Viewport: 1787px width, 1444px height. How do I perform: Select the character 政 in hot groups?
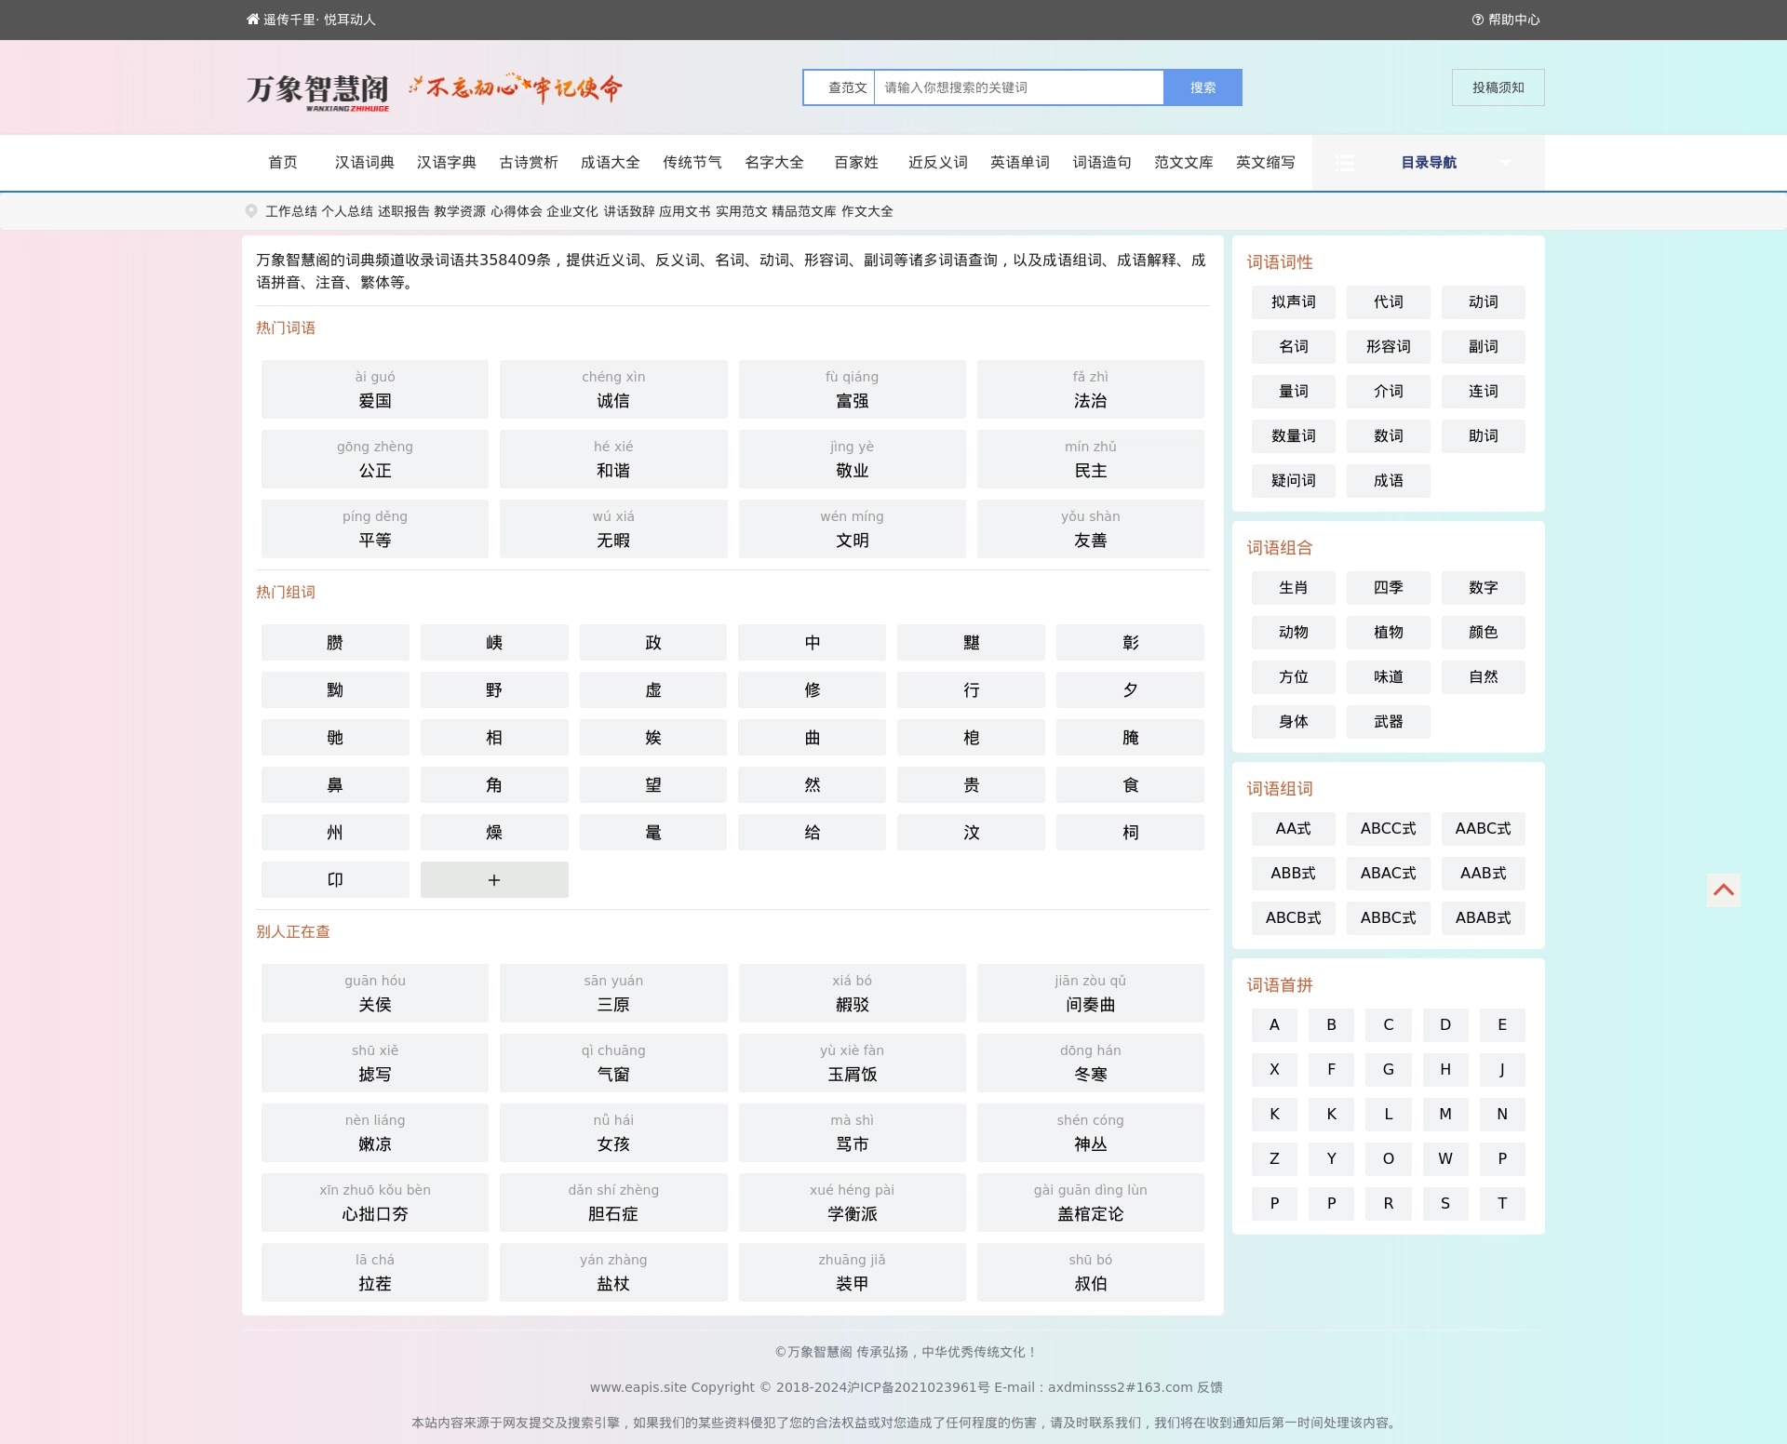pos(653,642)
